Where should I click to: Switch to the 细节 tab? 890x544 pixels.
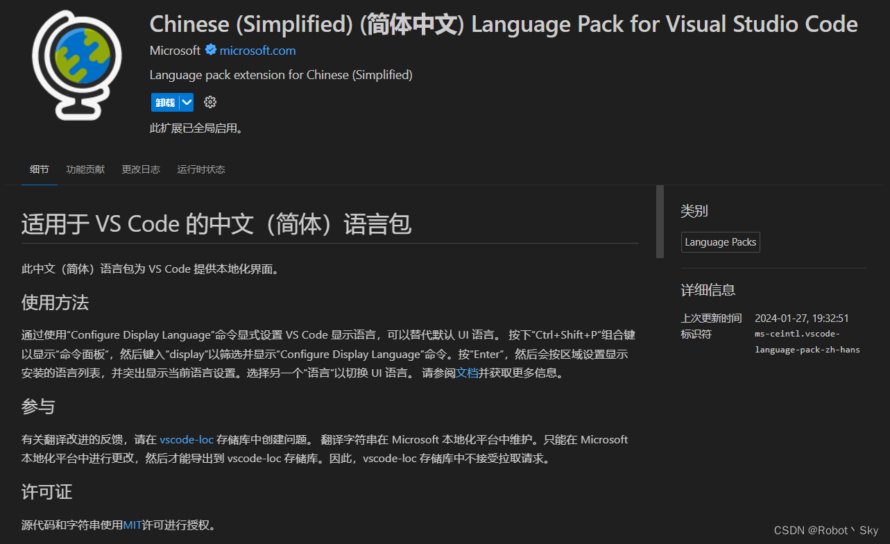point(40,169)
